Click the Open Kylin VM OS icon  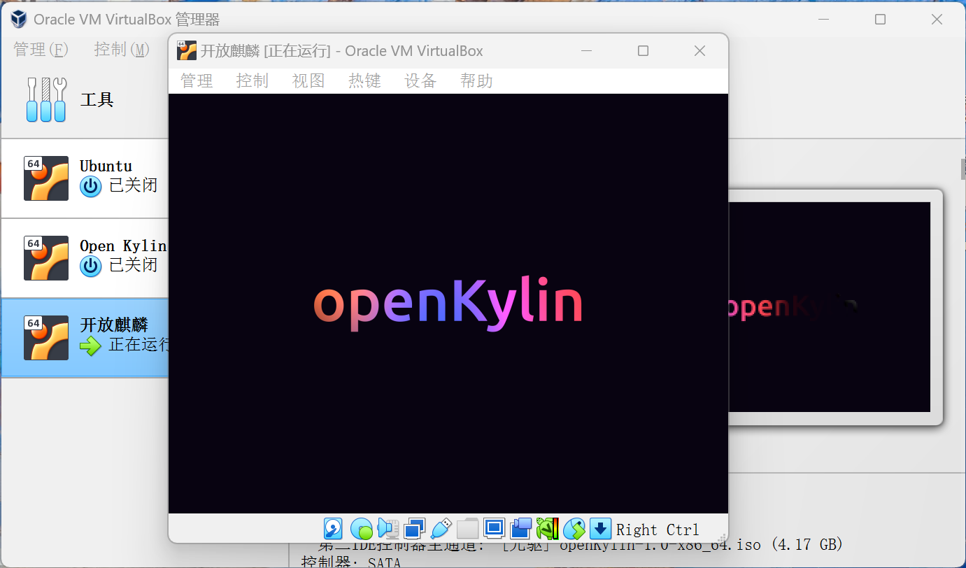(x=46, y=258)
